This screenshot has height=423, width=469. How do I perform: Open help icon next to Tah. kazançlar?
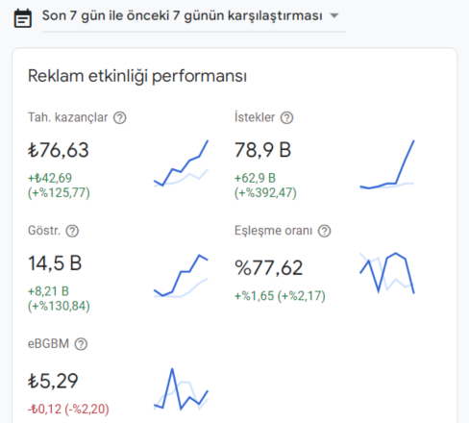(x=120, y=118)
